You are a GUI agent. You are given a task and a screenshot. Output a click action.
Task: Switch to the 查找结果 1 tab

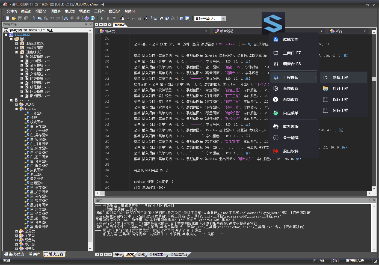tap(157, 254)
